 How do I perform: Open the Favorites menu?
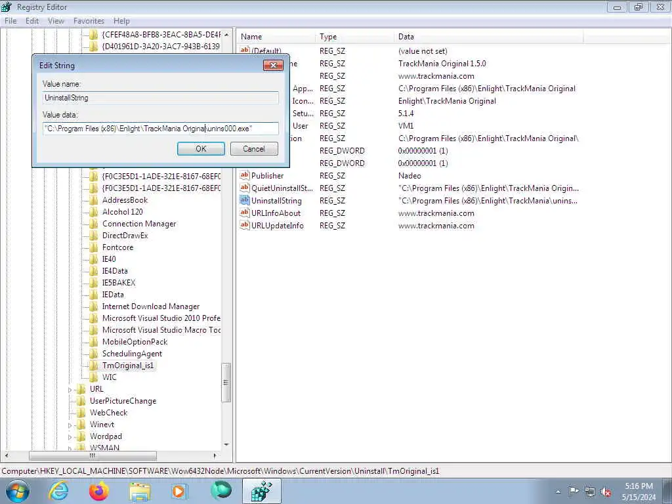[x=89, y=21]
